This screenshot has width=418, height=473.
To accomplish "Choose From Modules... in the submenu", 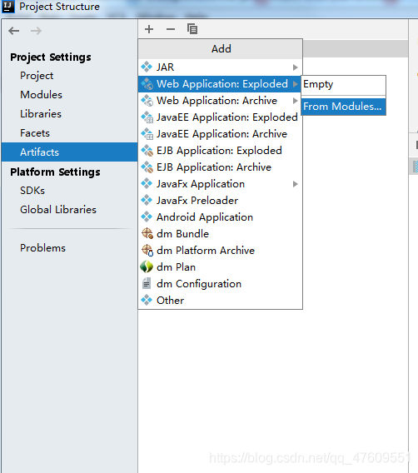I will point(344,107).
